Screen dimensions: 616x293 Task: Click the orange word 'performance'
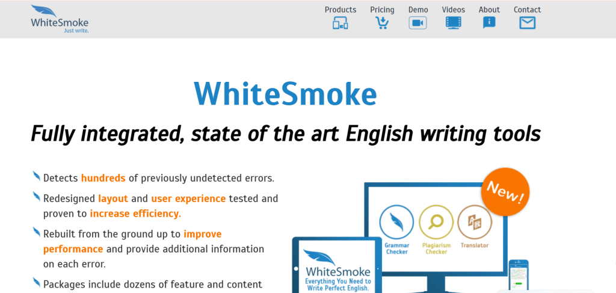click(73, 249)
